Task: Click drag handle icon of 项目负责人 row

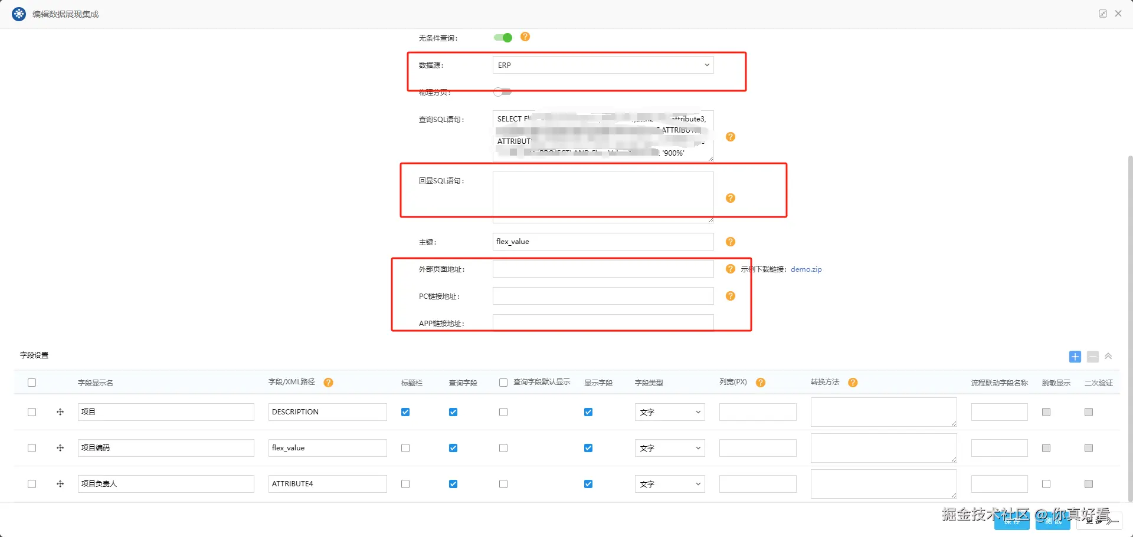Action: [x=60, y=484]
